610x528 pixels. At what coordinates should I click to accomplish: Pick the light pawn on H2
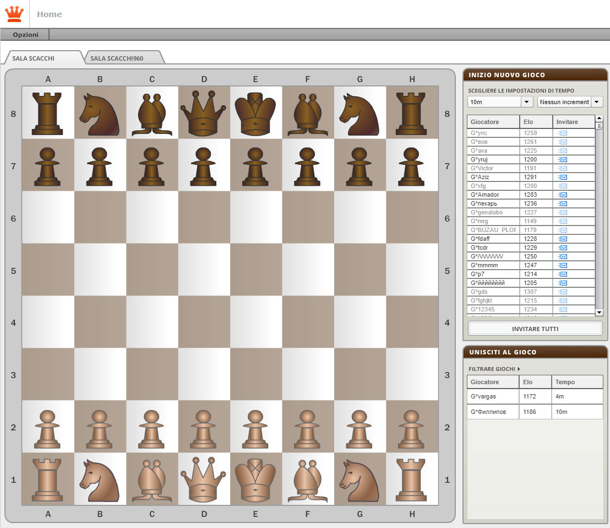click(x=411, y=429)
